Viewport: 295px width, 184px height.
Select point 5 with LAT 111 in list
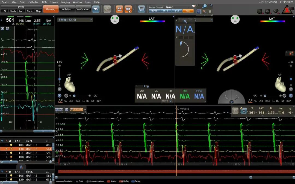point(27,153)
